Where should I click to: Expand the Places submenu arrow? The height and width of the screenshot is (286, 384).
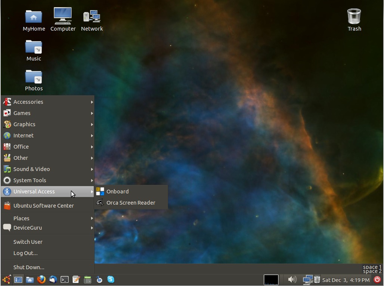point(92,218)
